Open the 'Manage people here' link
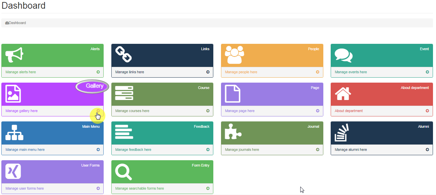The height and width of the screenshot is (195, 436). click(241, 72)
